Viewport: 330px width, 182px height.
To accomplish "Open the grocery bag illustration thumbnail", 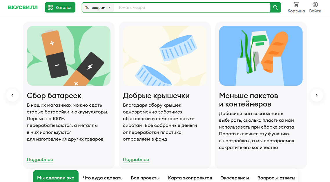I will pos(261,56).
